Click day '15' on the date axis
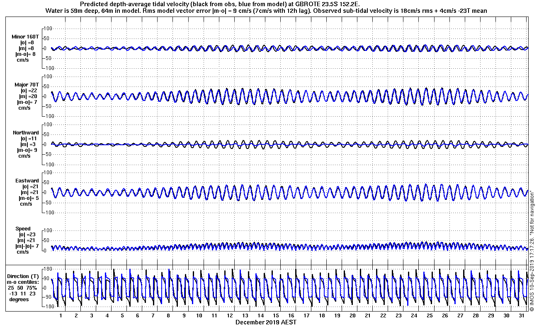Viewport: 539px width, 331px height. [276, 316]
